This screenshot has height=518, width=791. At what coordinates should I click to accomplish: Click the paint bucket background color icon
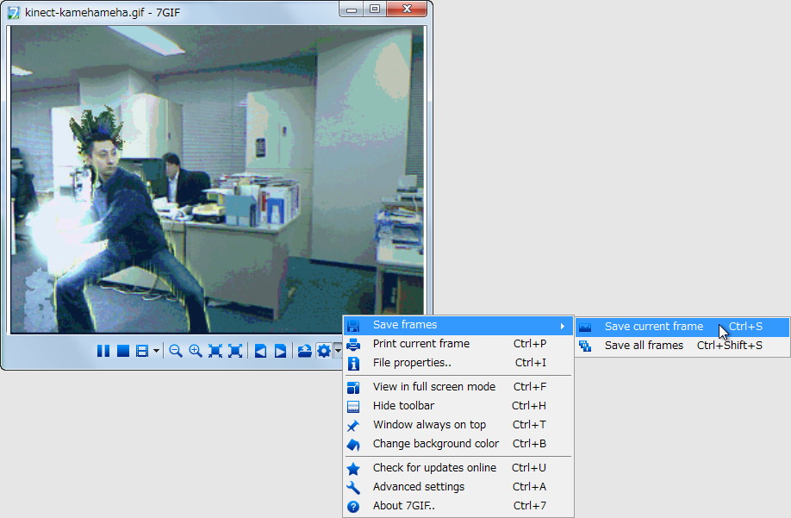[353, 445]
